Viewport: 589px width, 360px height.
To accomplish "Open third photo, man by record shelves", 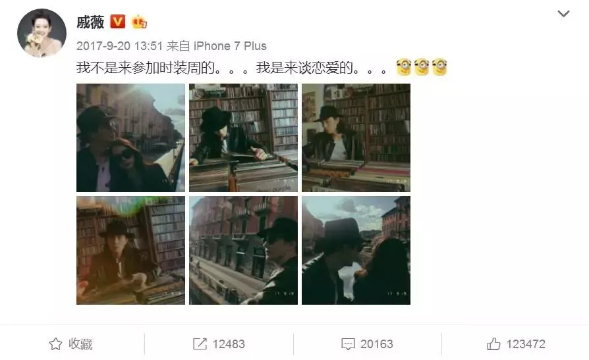I will [x=356, y=138].
